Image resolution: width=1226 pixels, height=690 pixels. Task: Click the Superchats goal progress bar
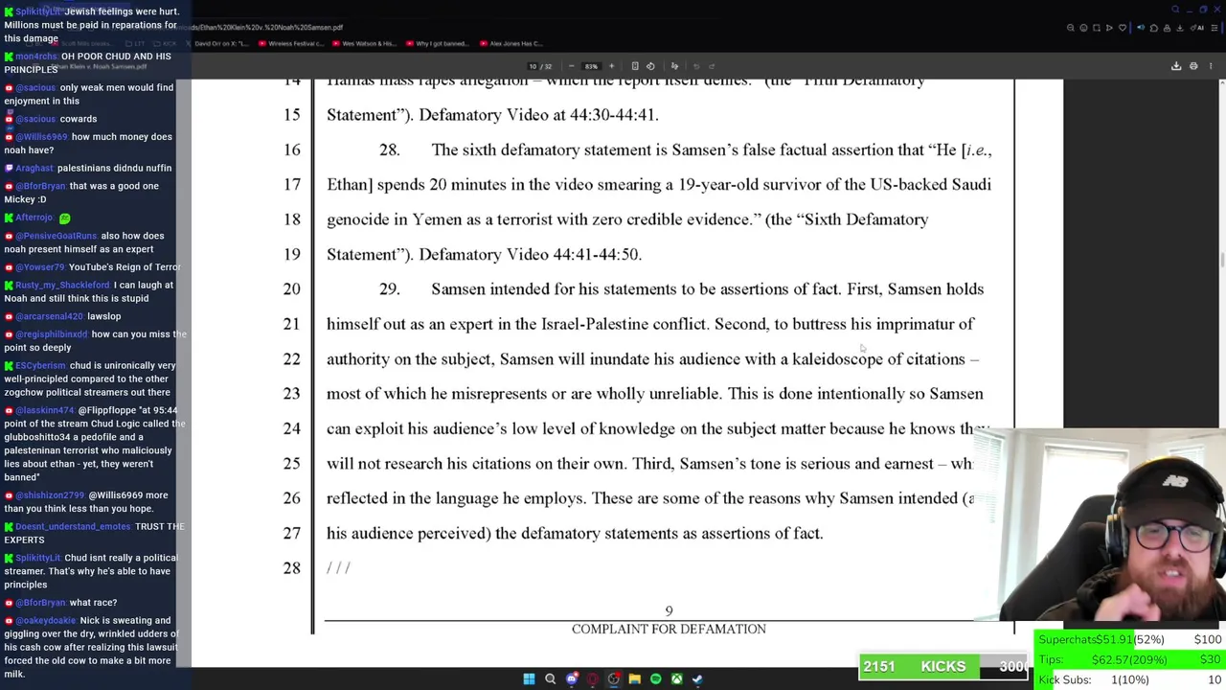[1130, 639]
